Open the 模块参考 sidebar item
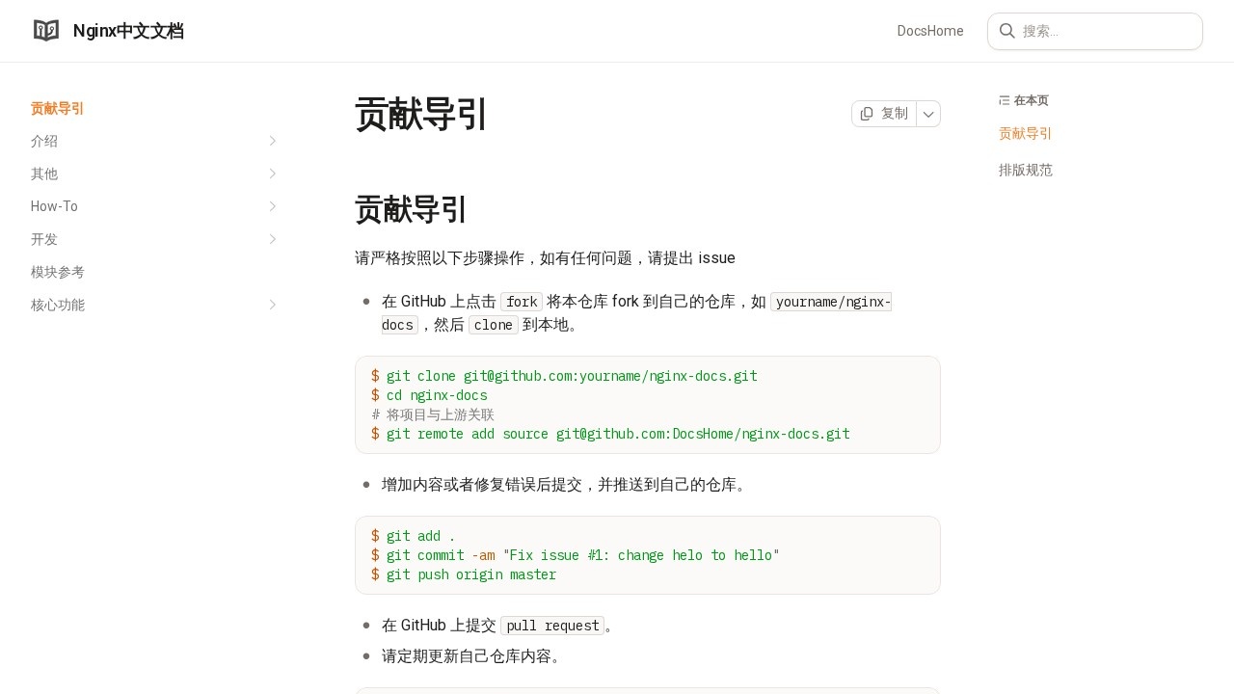This screenshot has width=1234, height=694. coord(58,272)
